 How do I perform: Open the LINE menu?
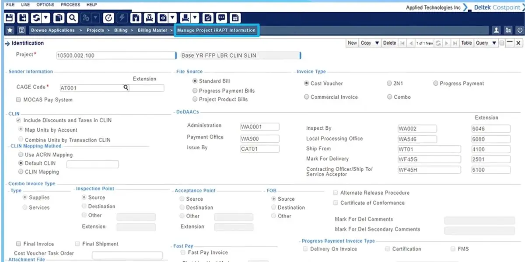click(26, 5)
